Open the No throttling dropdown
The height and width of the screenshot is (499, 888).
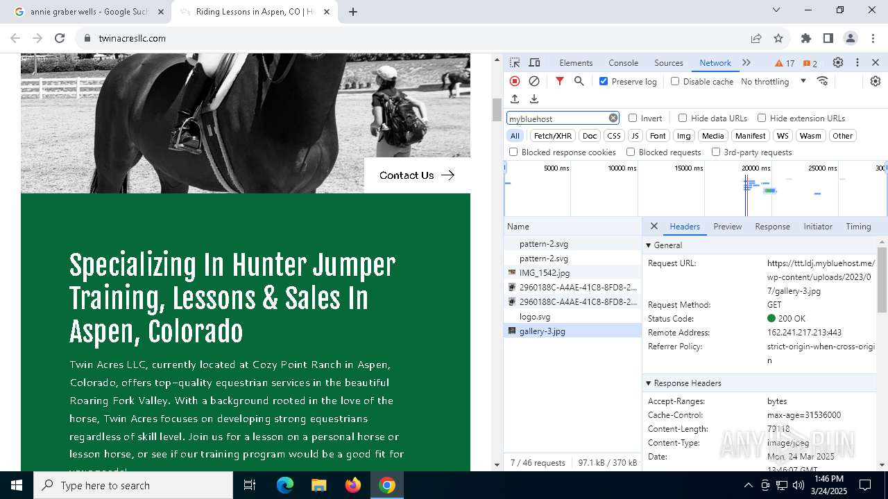pyautogui.click(x=774, y=81)
